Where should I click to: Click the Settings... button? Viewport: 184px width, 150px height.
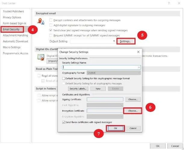[x=125, y=41]
